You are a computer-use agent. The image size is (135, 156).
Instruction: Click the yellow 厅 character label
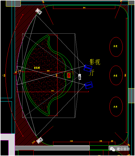pyautogui.click(x=92, y=73)
